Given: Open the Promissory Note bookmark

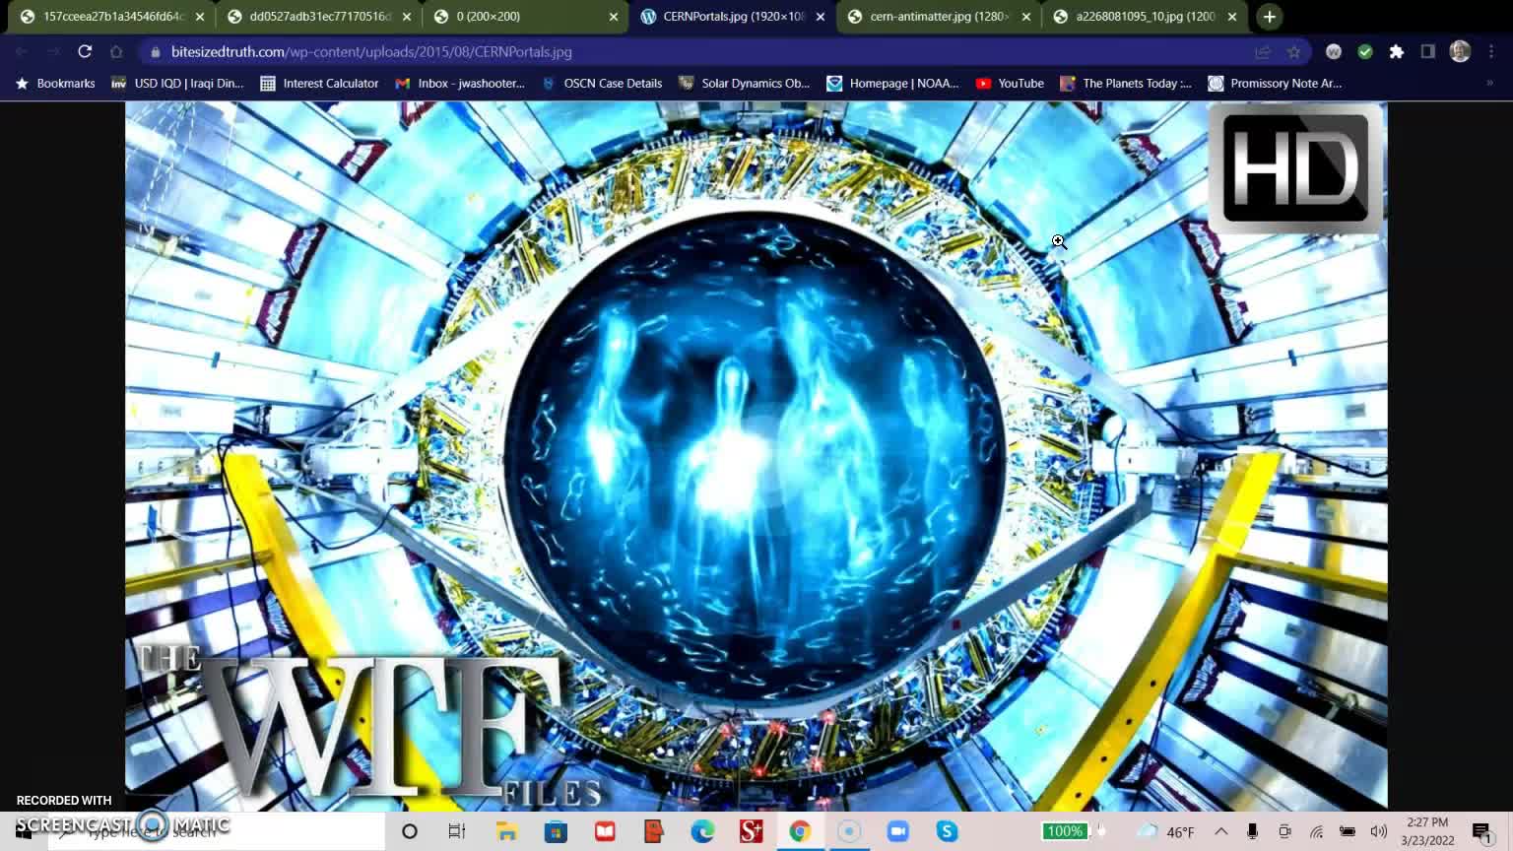Looking at the screenshot, I should click(x=1275, y=84).
